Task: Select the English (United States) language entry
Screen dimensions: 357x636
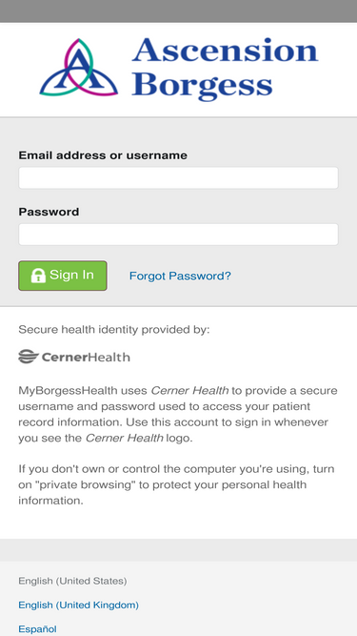Action: (72, 581)
